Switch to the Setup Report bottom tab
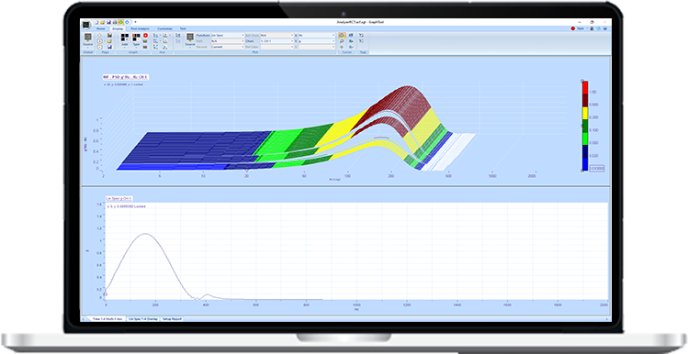 coord(172,319)
